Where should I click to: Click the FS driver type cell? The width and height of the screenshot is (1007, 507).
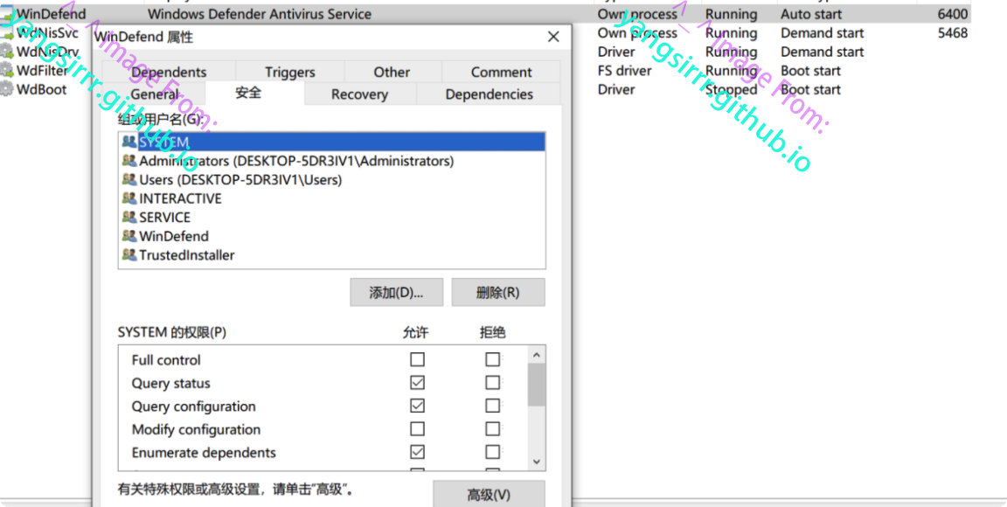pos(624,71)
